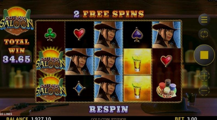
Task: Select the upper tequila shot glass symbol
Action: click(137, 61)
